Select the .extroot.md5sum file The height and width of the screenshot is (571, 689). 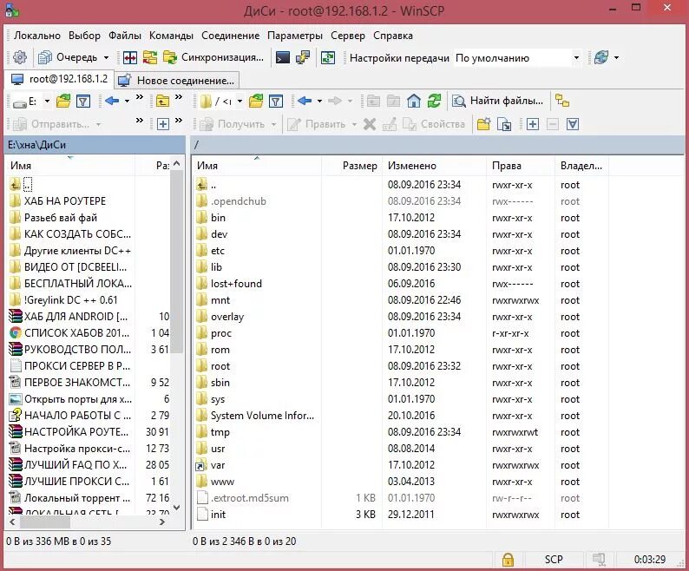tap(249, 498)
